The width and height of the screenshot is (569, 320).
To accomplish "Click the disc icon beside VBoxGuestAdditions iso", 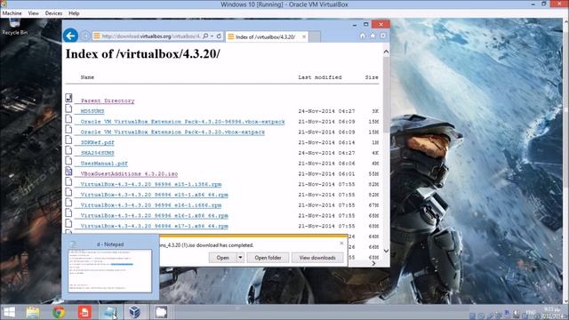I will (x=68, y=172).
